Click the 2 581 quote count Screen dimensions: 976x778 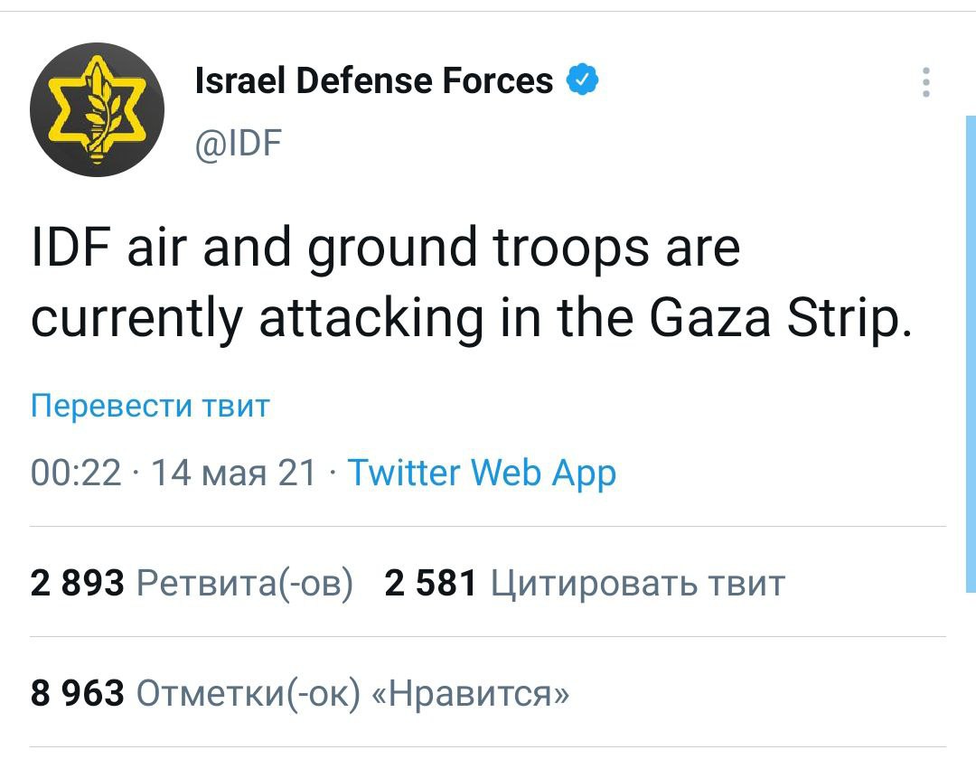(430, 584)
